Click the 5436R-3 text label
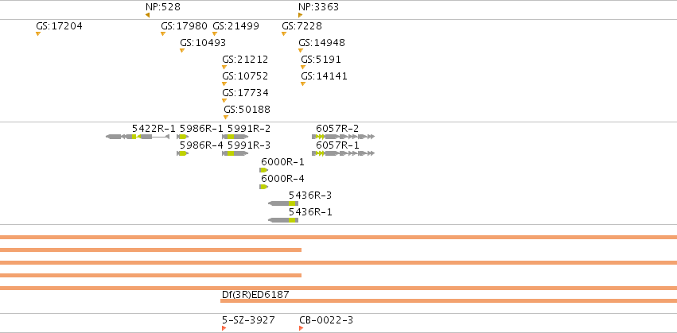The width and height of the screenshot is (677, 333). 310,196
